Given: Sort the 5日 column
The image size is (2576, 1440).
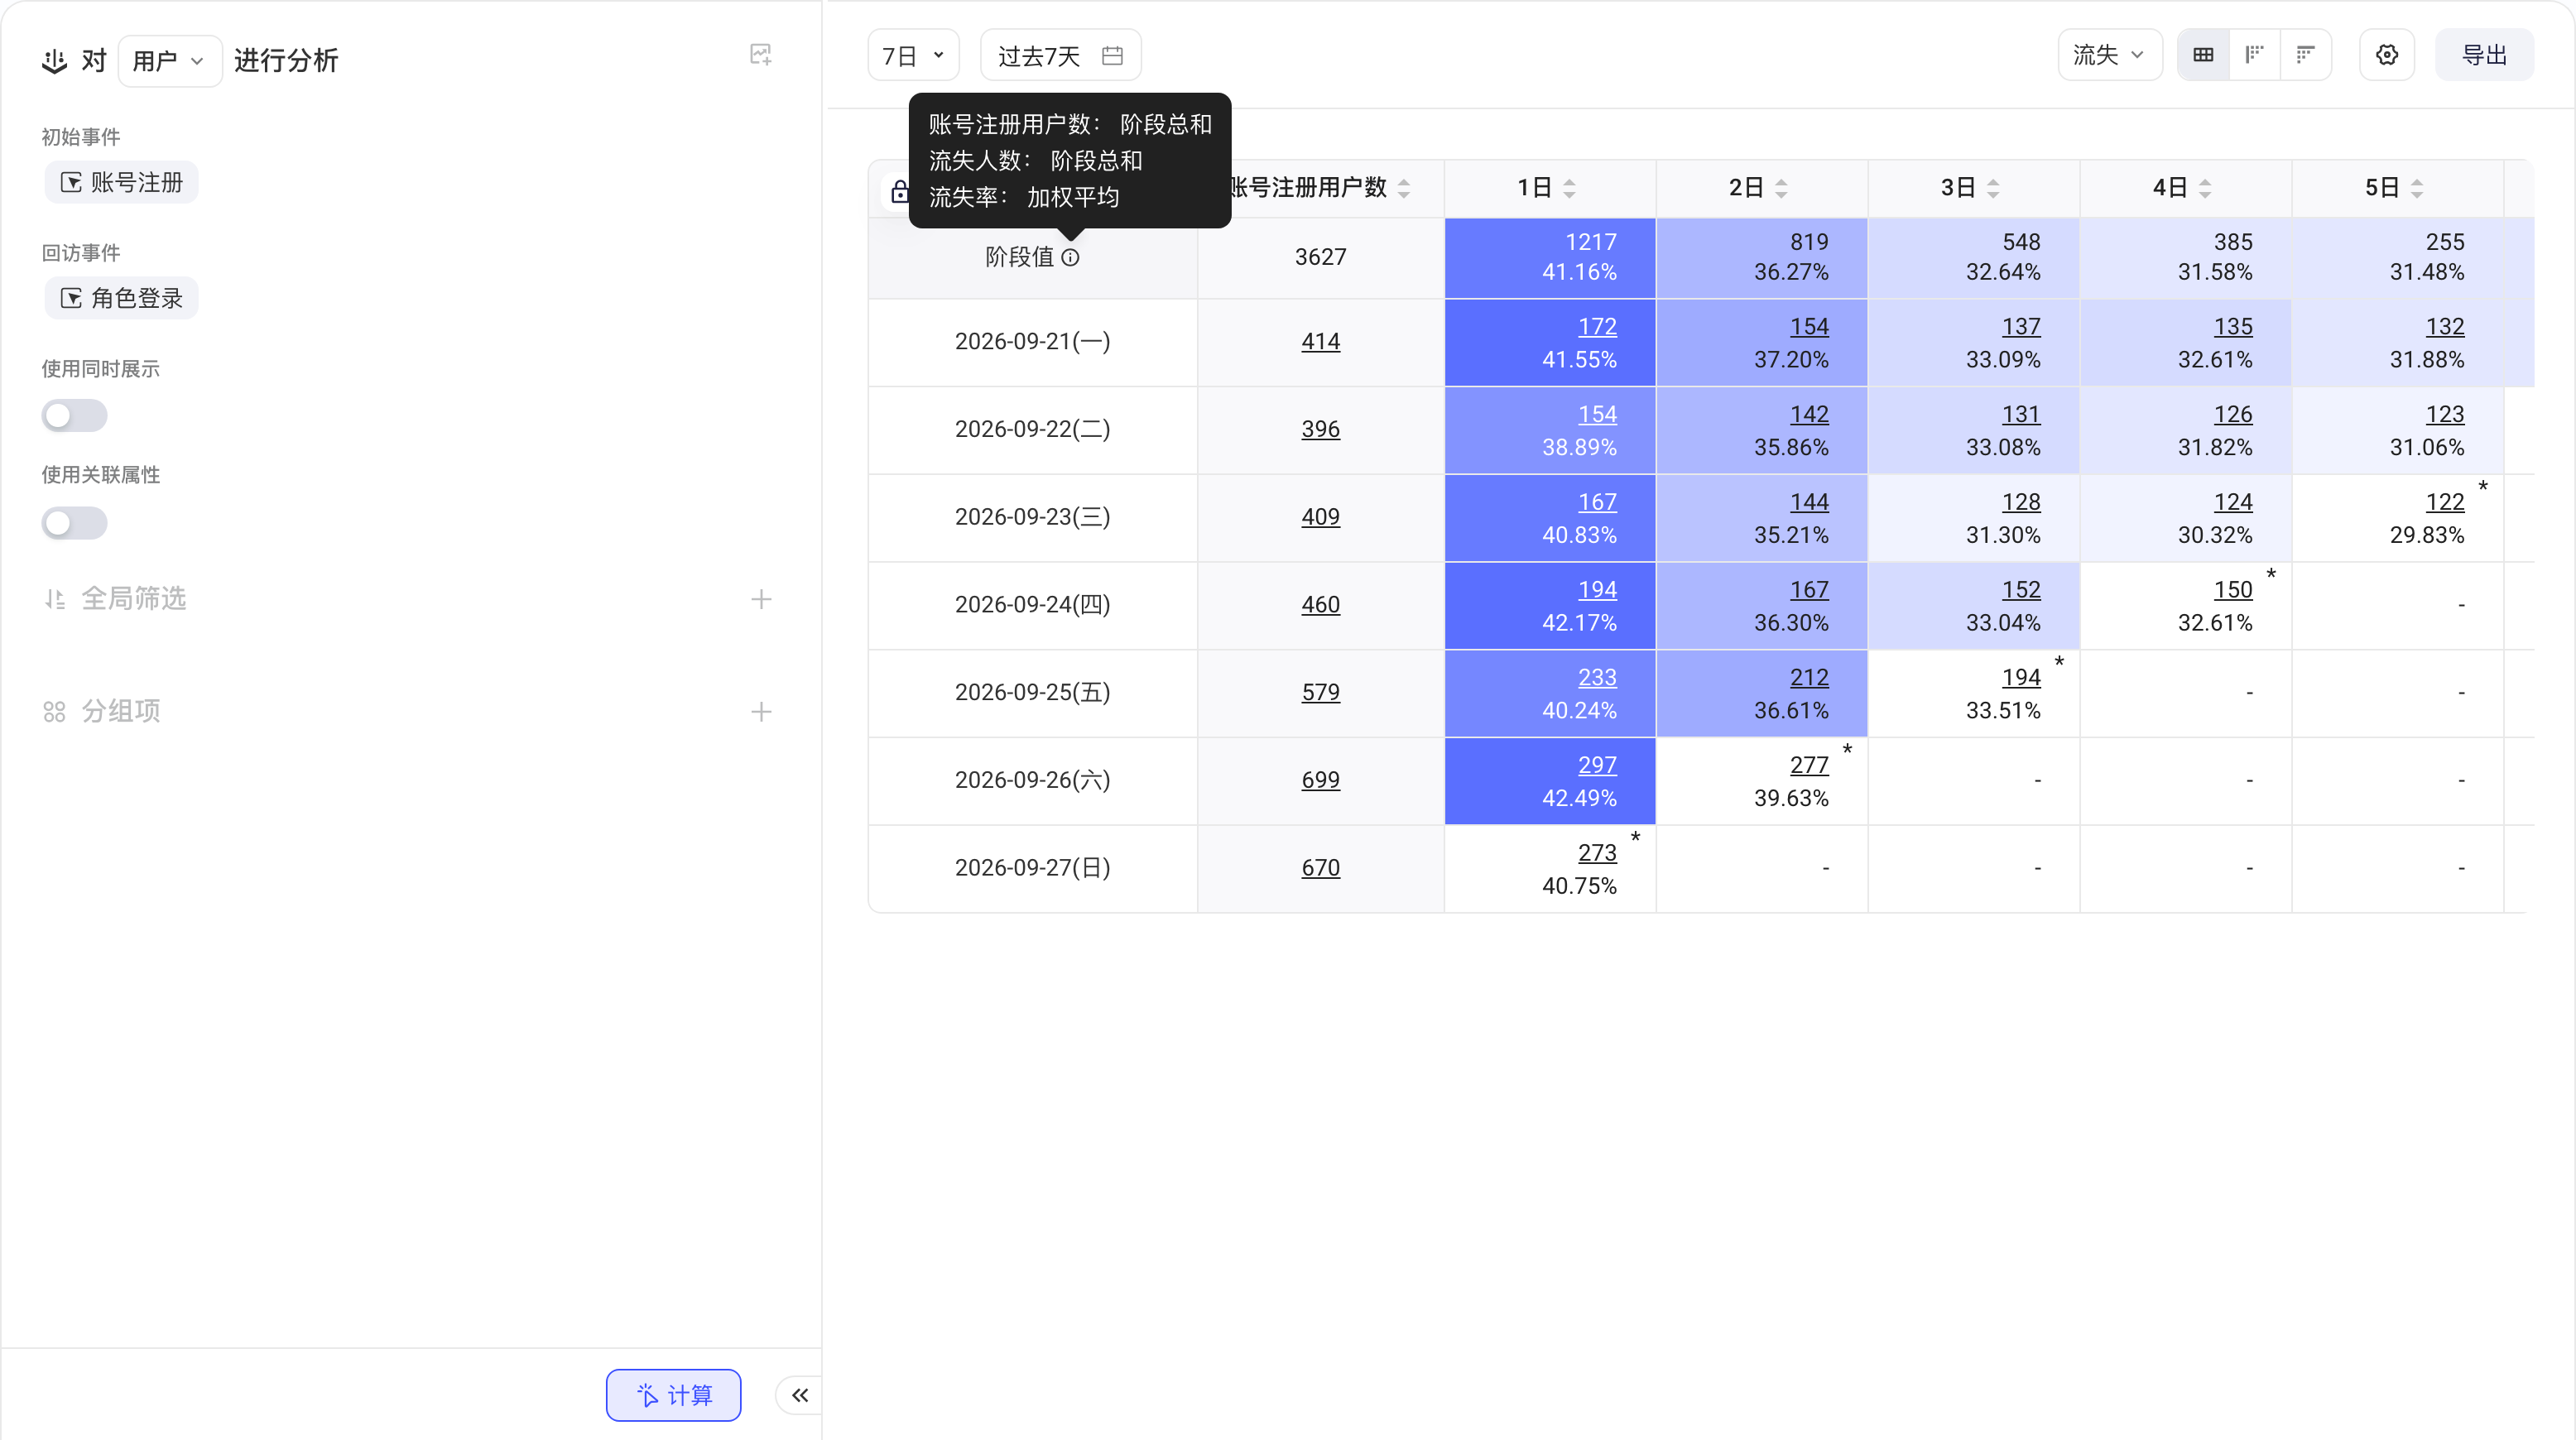Looking at the screenshot, I should click(2417, 188).
